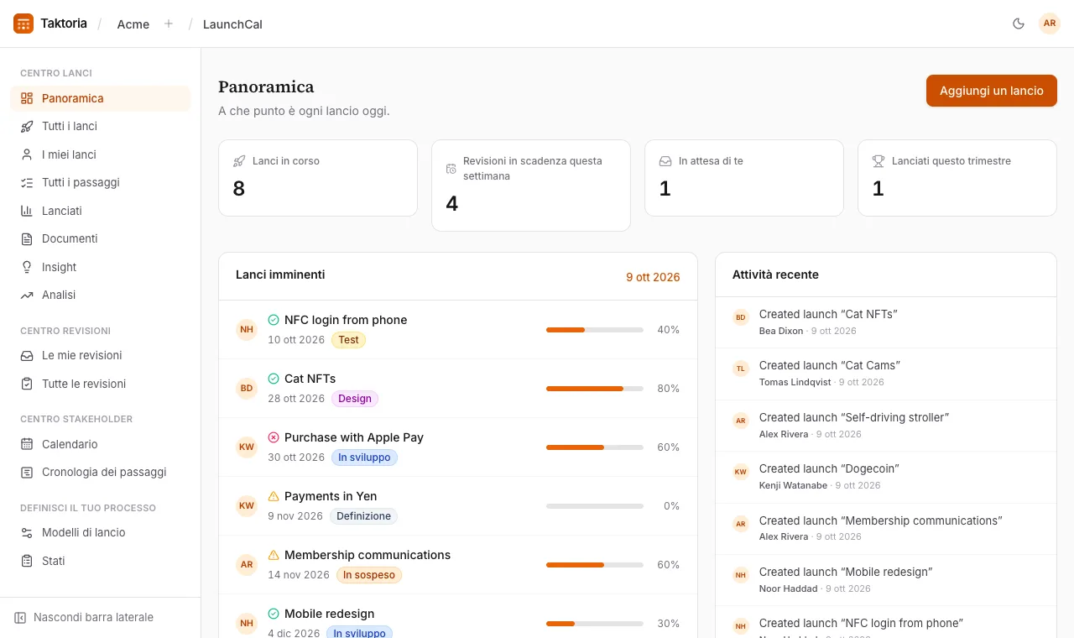Toggle dark mode with the moon icon
The height and width of the screenshot is (638, 1074).
(x=1019, y=24)
